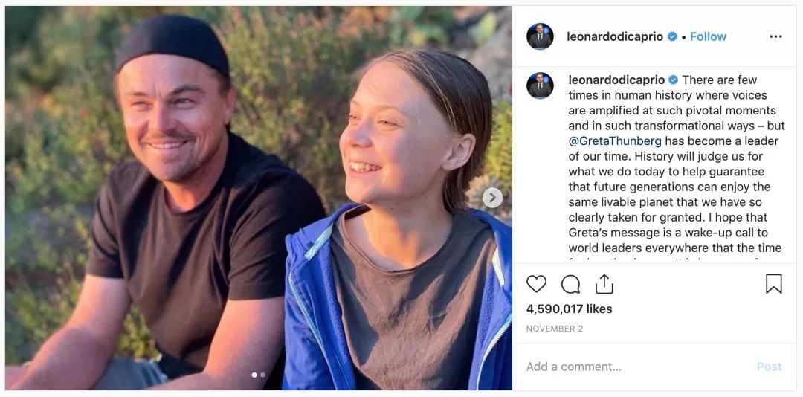Open the three-dot more options menu
803x397 pixels.
click(775, 36)
